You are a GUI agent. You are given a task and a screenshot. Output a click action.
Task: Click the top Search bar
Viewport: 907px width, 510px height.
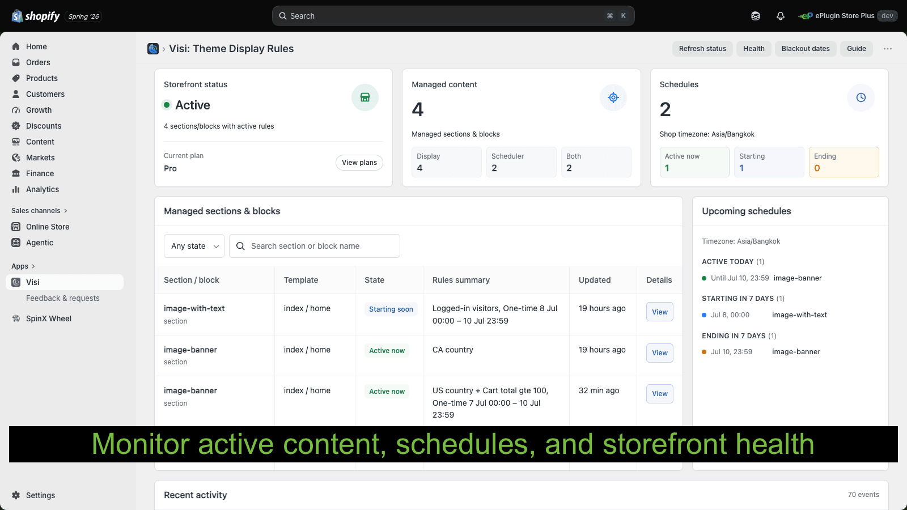453,16
